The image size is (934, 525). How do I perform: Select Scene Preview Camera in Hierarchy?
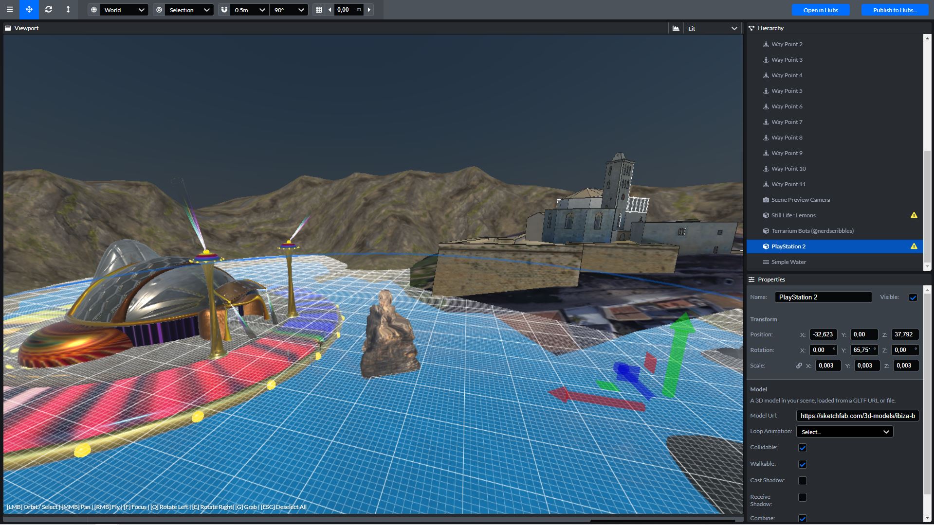coord(800,200)
